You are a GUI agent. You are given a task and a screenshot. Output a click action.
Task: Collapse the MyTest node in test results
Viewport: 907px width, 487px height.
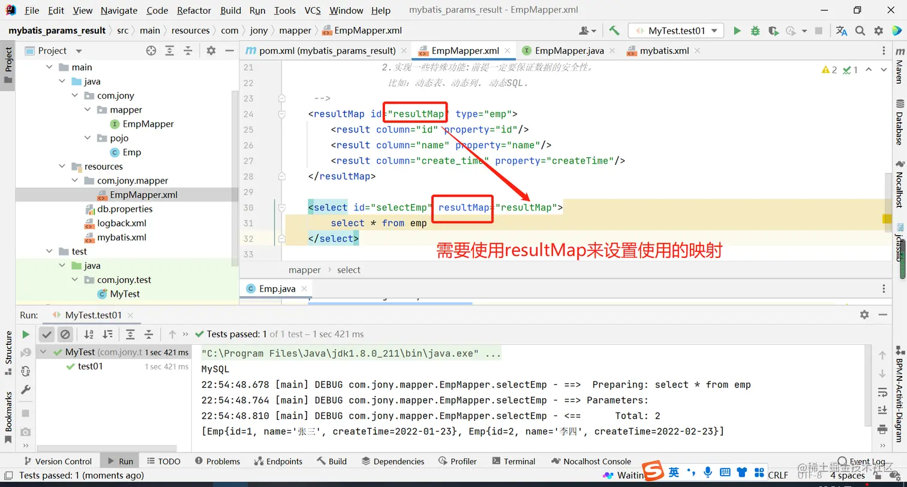click(x=43, y=352)
